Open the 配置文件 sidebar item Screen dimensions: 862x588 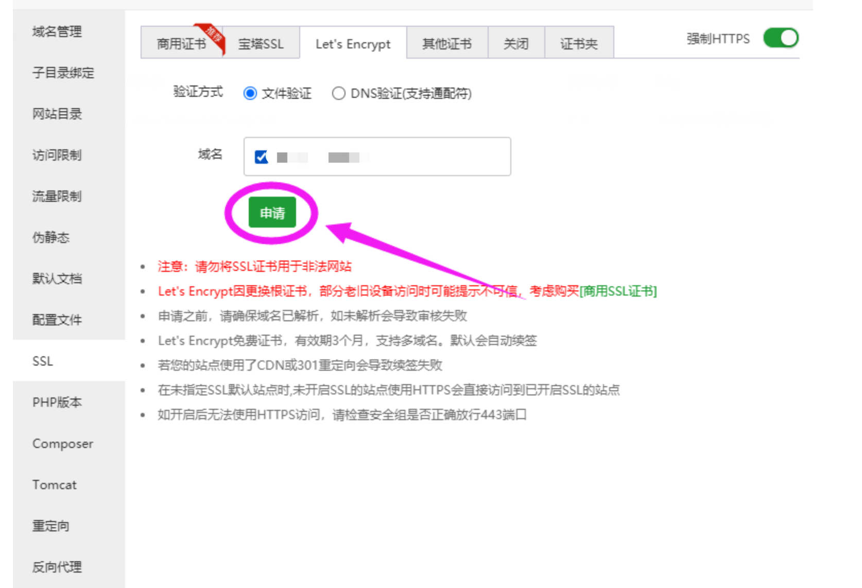point(68,320)
